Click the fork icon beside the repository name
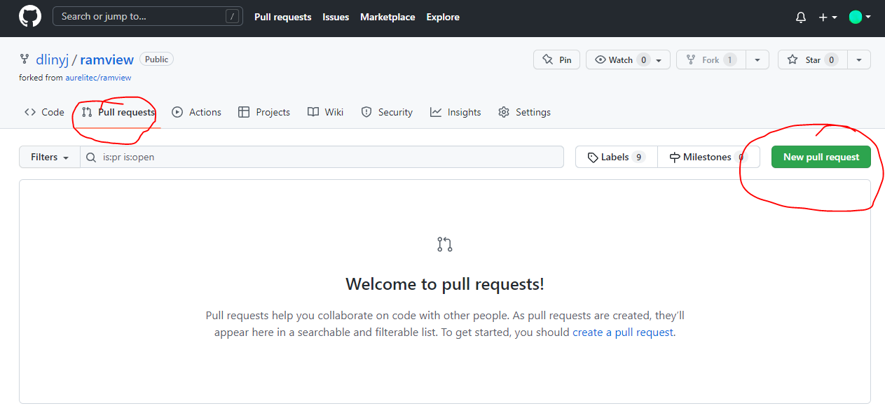Viewport: 885px width, 420px height. click(x=25, y=59)
